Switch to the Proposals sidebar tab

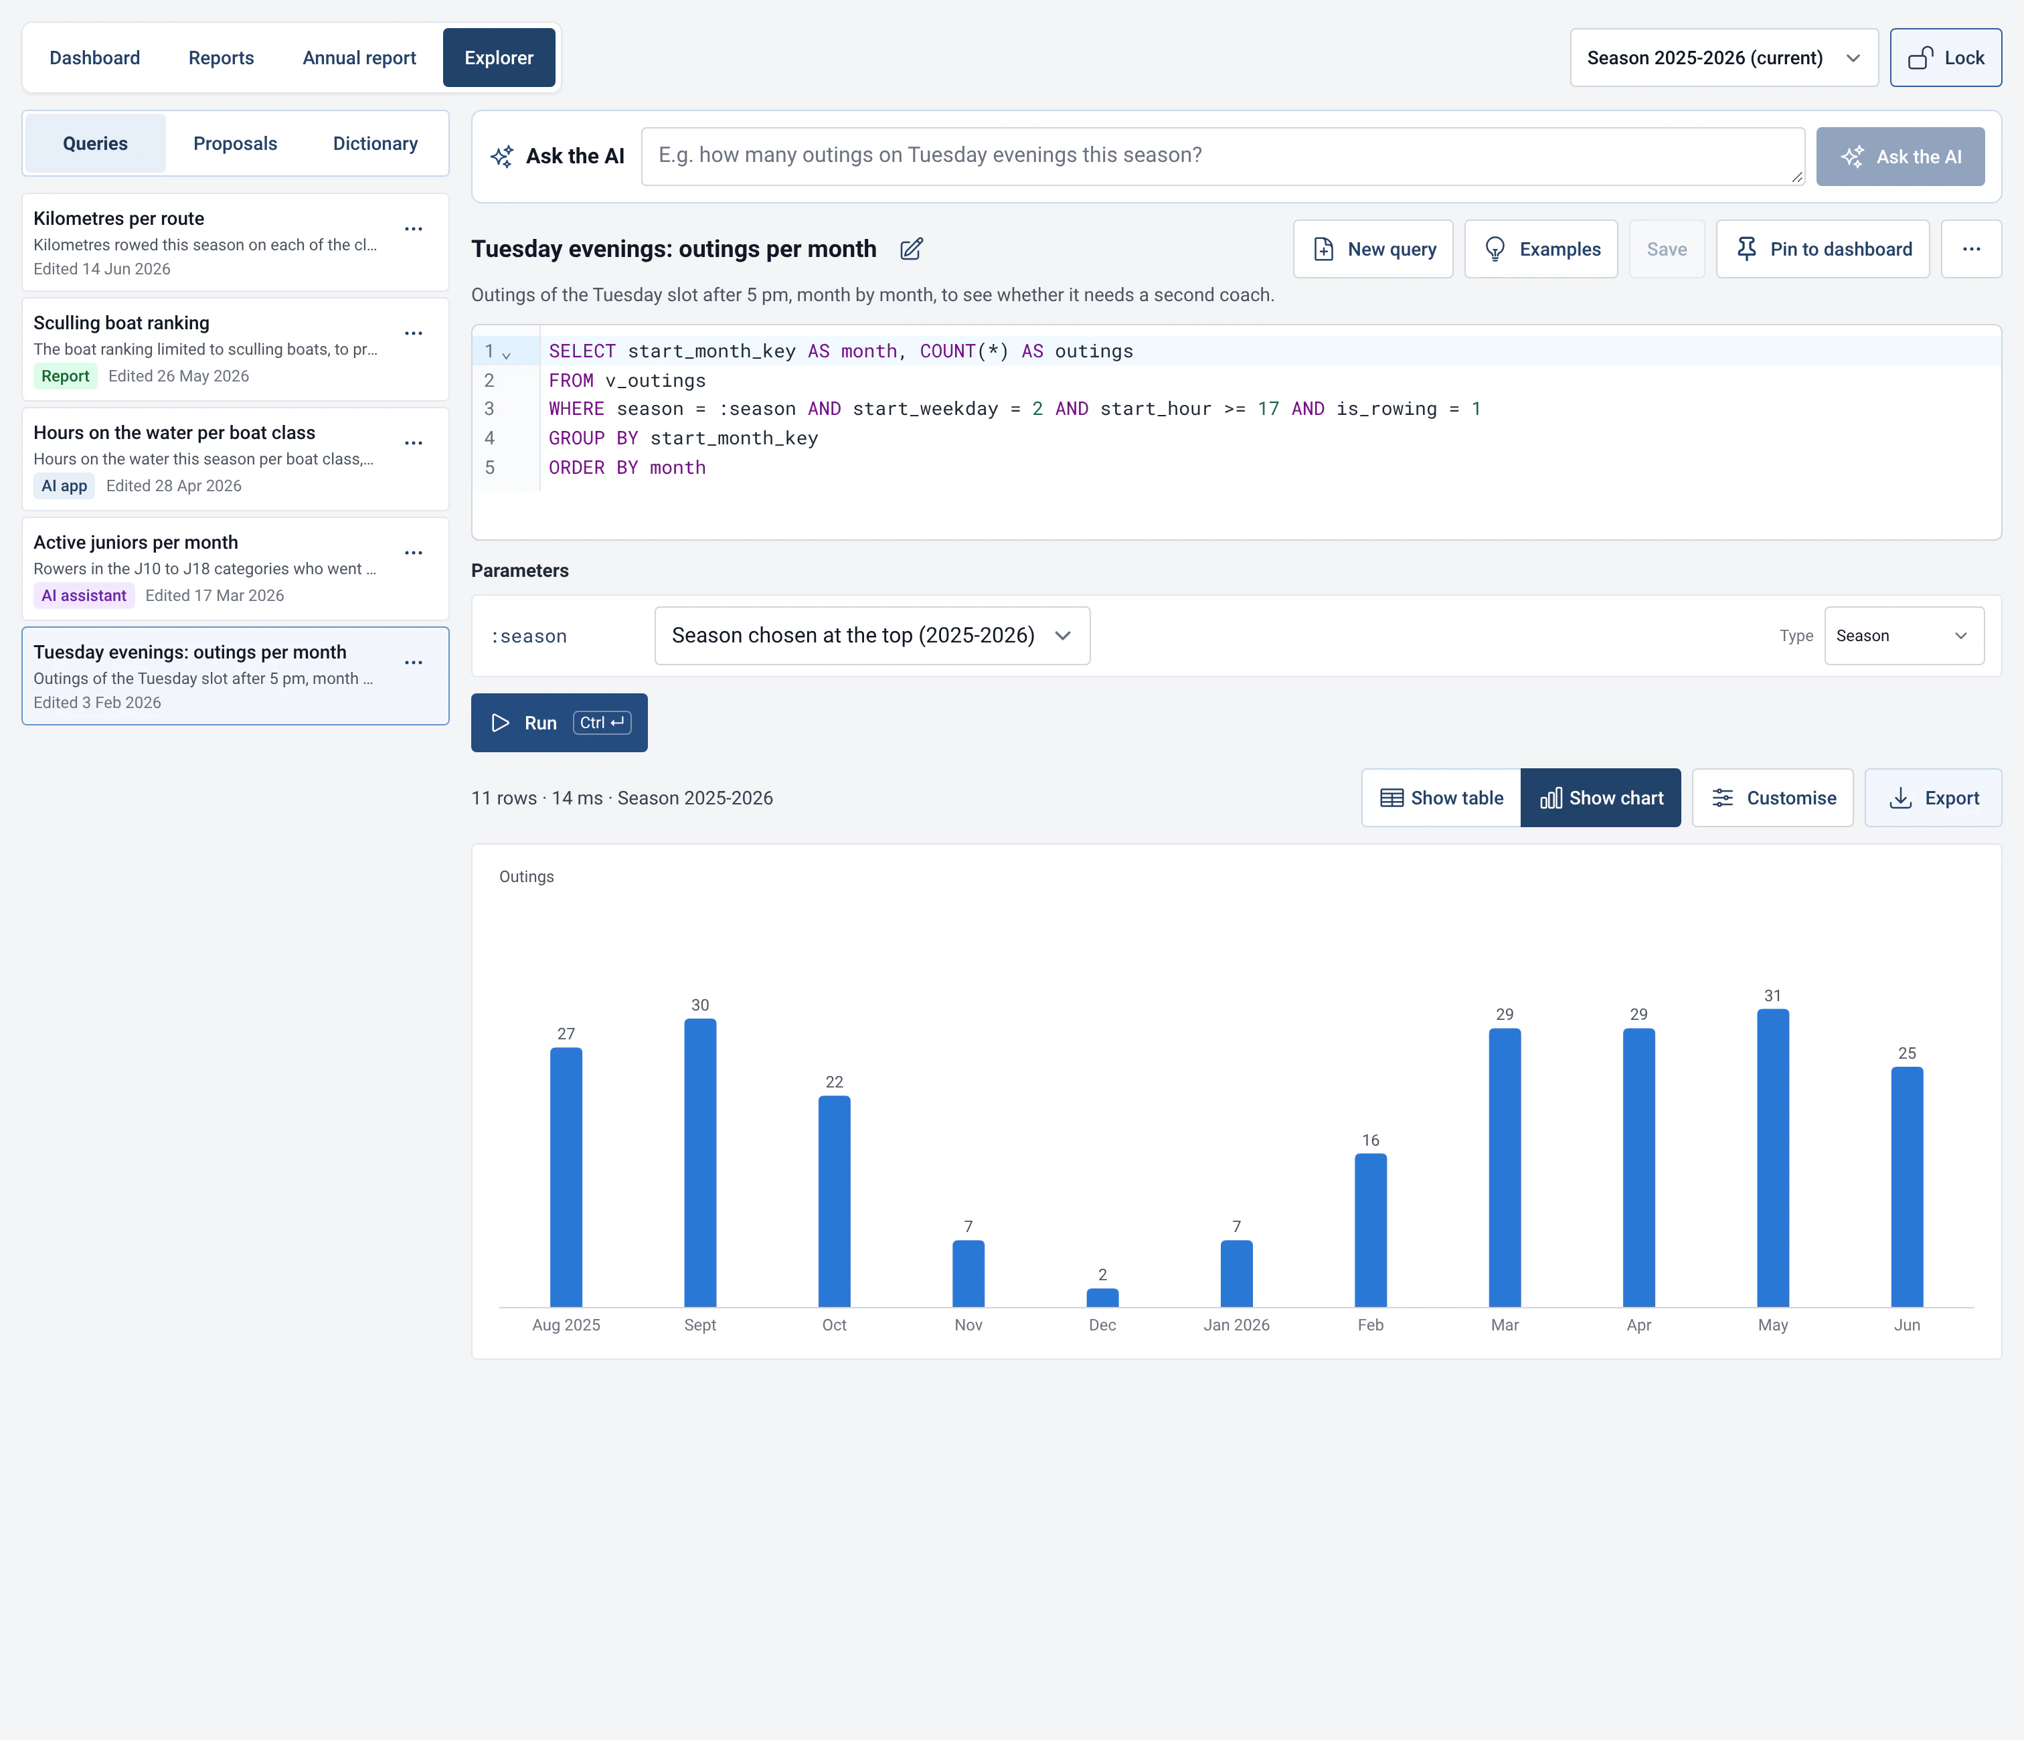[236, 144]
